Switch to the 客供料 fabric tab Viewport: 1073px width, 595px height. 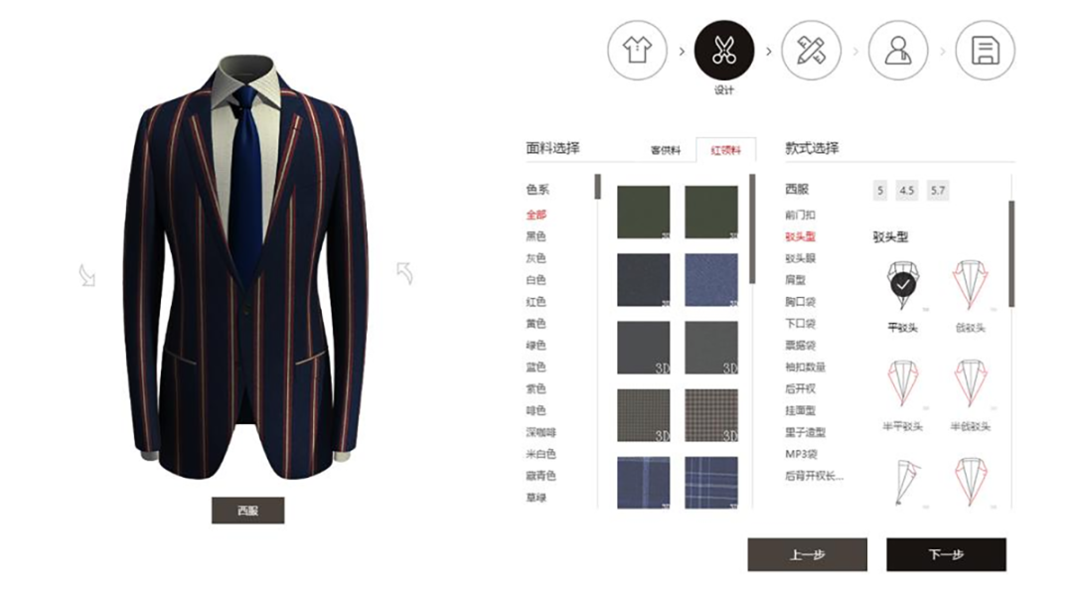tap(665, 150)
